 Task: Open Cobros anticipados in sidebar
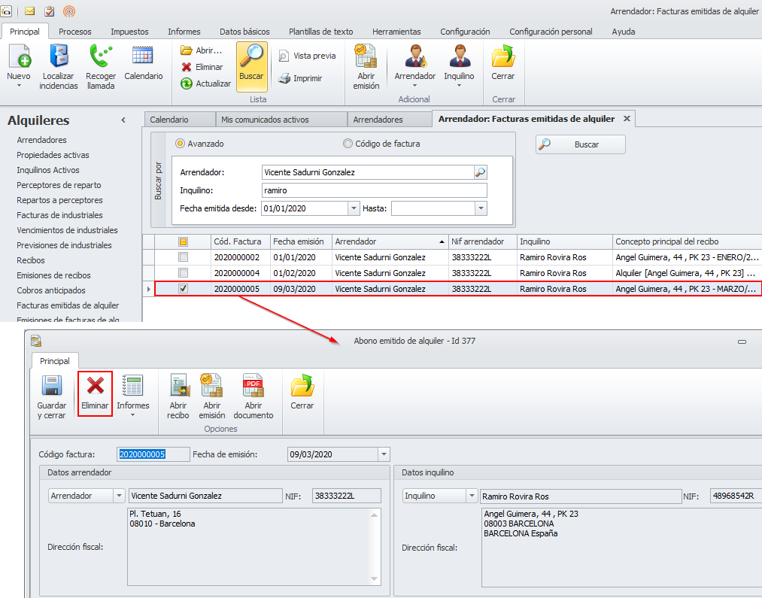pyautogui.click(x=51, y=290)
